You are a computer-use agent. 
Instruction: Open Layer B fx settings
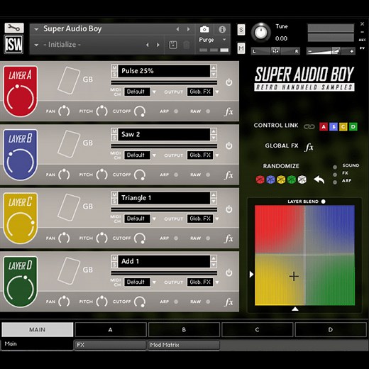click(228, 175)
